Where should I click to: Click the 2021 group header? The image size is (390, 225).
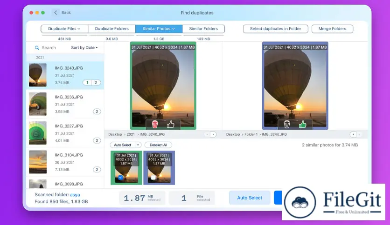tap(65, 58)
